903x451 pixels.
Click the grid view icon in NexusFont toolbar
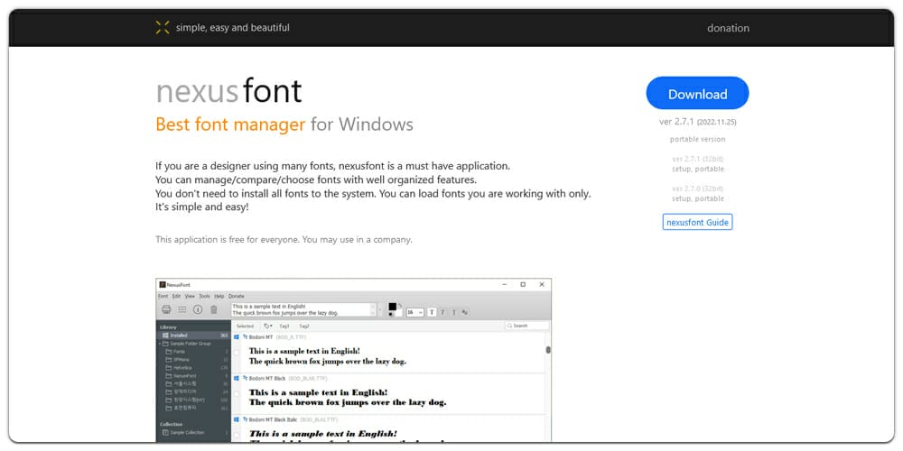click(x=182, y=309)
